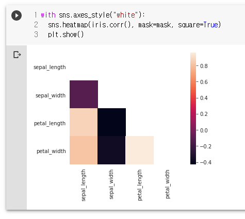Click the sns.heatmap code line
This screenshot has width=245, height=219.
click(x=134, y=25)
